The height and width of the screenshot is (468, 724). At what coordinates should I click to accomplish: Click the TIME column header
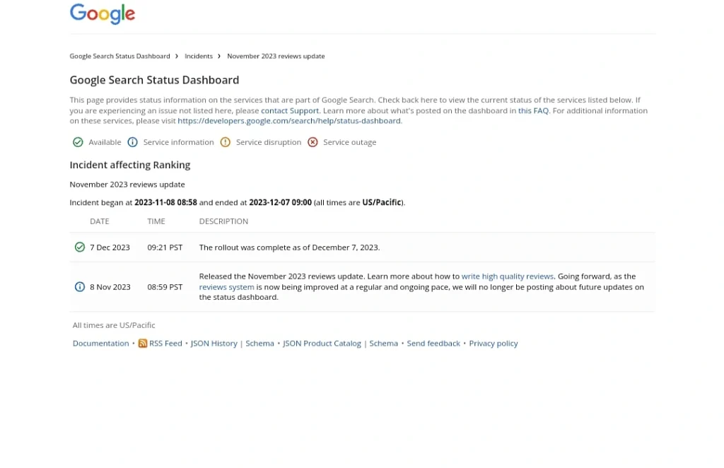156,221
